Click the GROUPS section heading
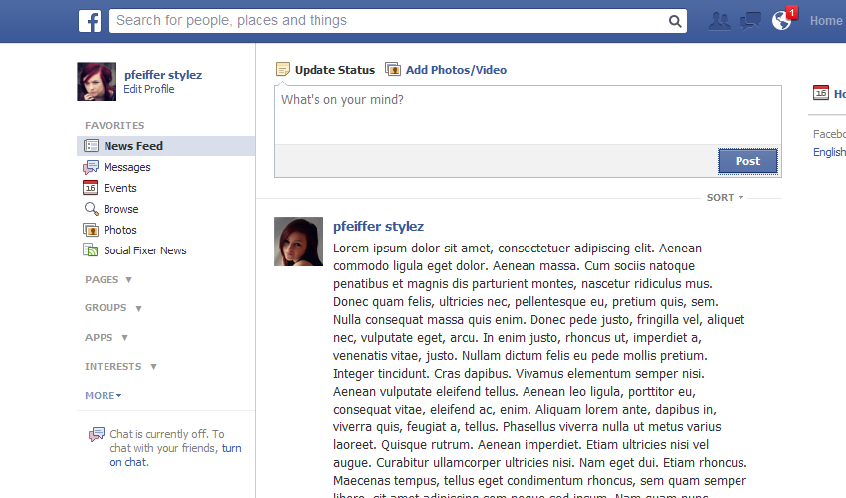 [x=106, y=308]
